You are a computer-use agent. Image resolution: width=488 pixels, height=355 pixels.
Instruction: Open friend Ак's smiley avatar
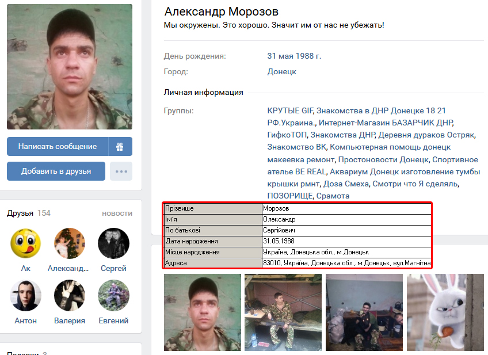pyautogui.click(x=25, y=243)
